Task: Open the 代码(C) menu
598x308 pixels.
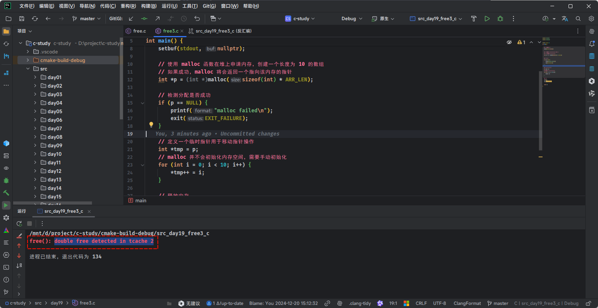Action: pyautogui.click(x=108, y=6)
